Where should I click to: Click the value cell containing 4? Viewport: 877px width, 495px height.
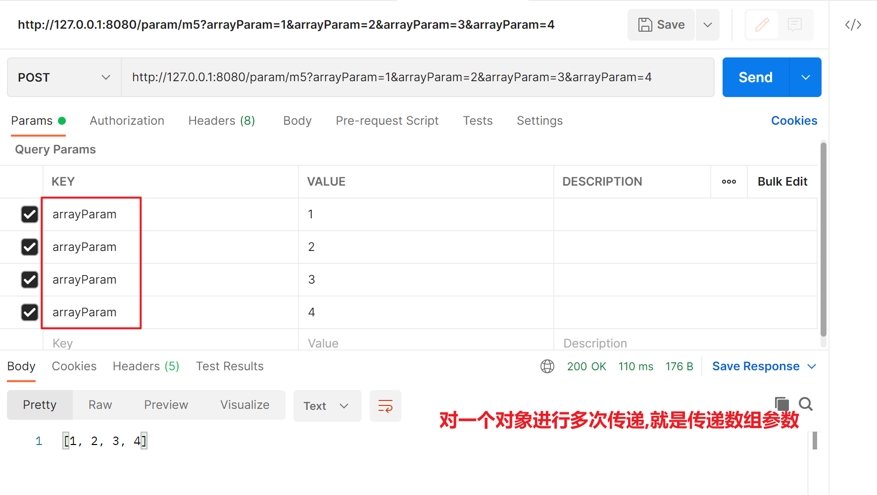426,312
